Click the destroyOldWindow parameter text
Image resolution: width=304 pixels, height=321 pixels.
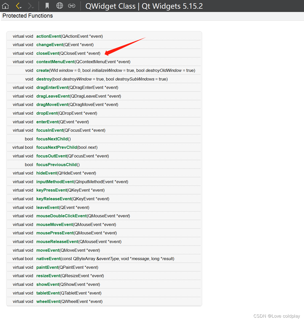(x=163, y=70)
